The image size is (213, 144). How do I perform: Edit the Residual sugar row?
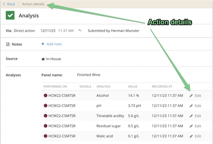click(198, 126)
